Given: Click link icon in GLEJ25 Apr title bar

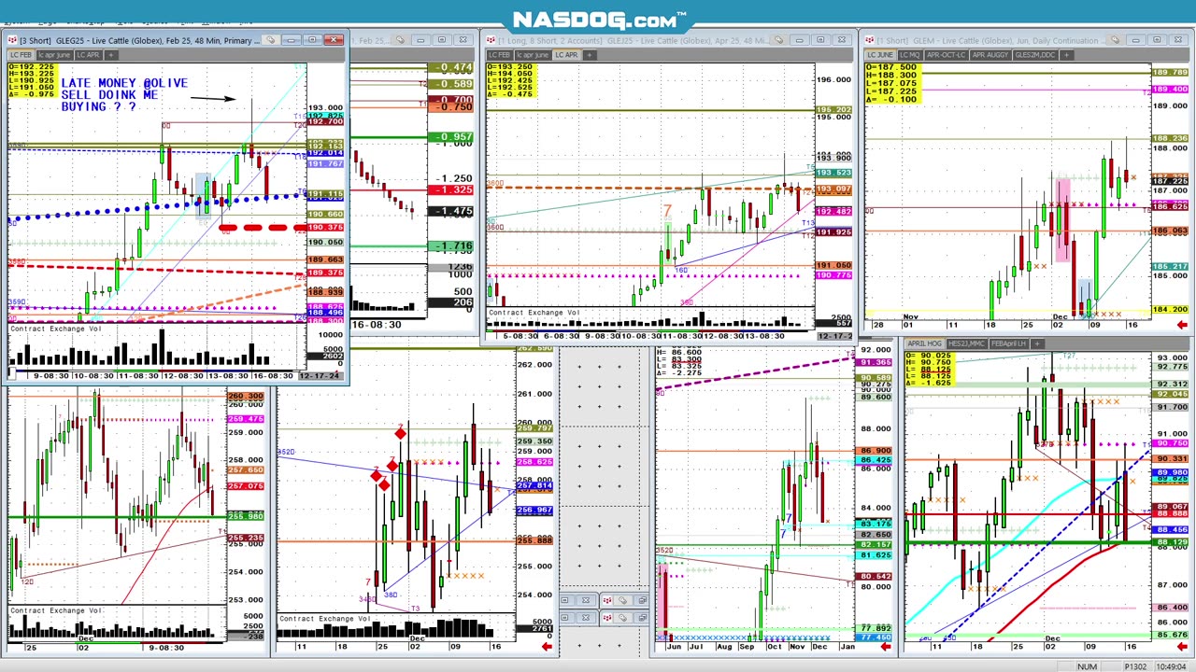Looking at the screenshot, I should pos(779,40).
